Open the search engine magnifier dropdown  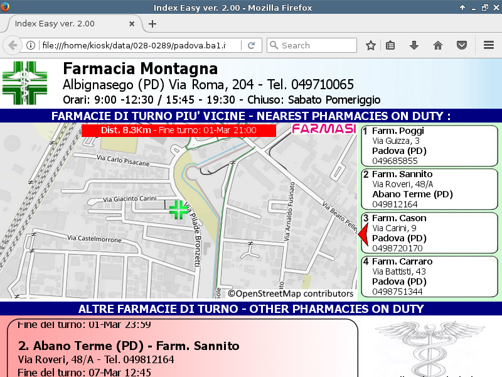click(274, 45)
